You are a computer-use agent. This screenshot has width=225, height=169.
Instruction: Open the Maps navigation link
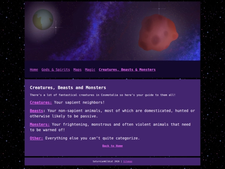coord(77,70)
